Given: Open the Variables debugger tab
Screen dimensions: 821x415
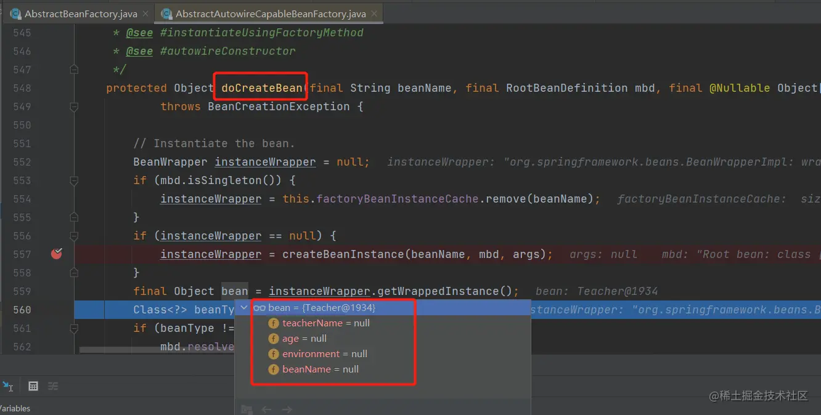Looking at the screenshot, I should click(x=15, y=408).
